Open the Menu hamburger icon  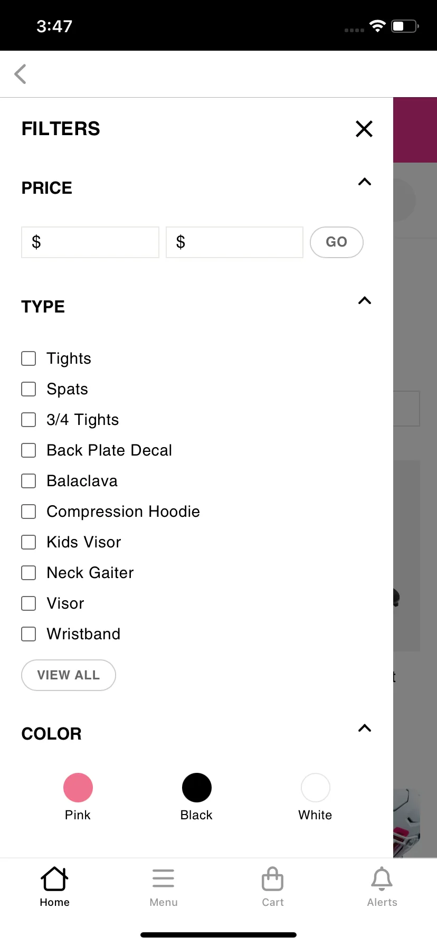(164, 878)
